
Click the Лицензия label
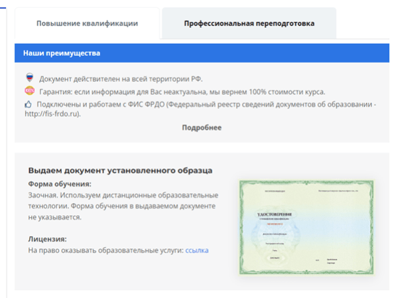tap(48, 239)
